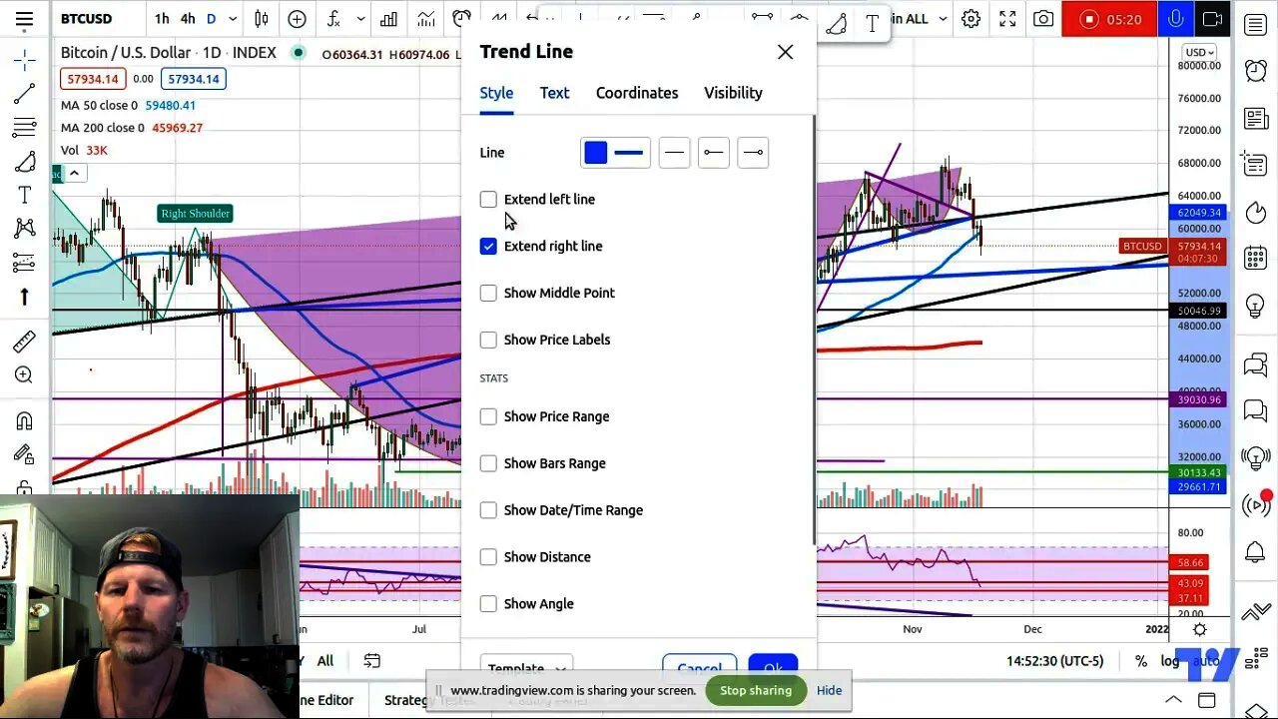Choose the Text annotation tool in left toolbar
Screen dimensions: 1278x719
(x=25, y=196)
